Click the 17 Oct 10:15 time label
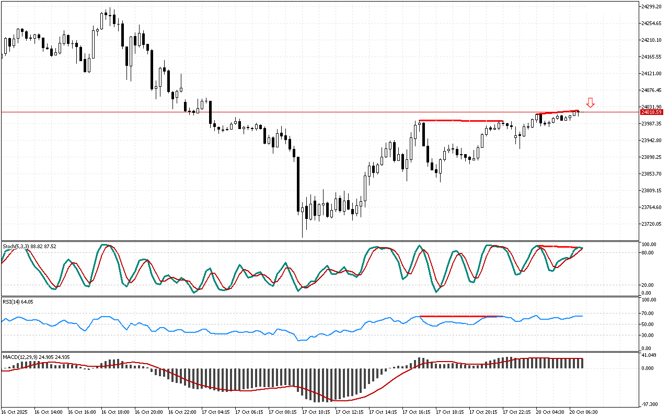 click(x=317, y=412)
